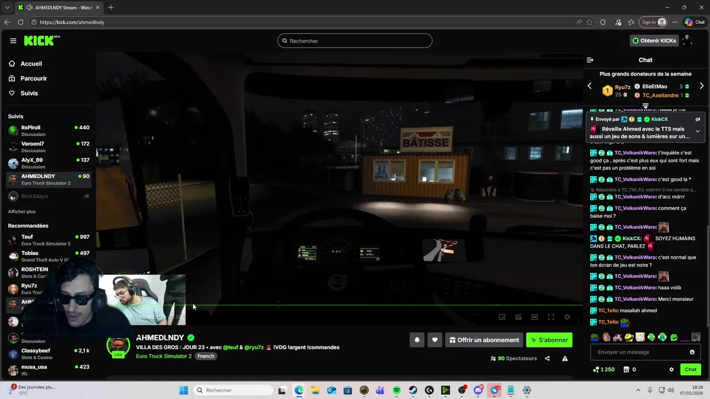Go to Accueil in the sidebar
This screenshot has height=399, width=710.
pos(31,64)
